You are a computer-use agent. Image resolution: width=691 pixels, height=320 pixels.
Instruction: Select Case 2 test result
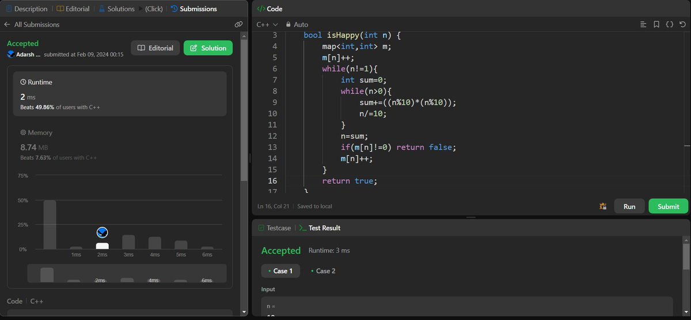coord(323,271)
